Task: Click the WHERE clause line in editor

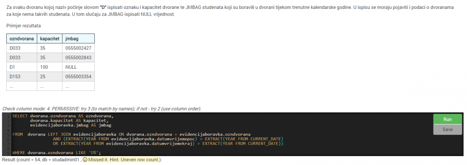Action: coord(57,153)
